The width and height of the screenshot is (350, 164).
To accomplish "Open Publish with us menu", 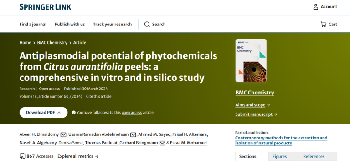I will point(70,24).
